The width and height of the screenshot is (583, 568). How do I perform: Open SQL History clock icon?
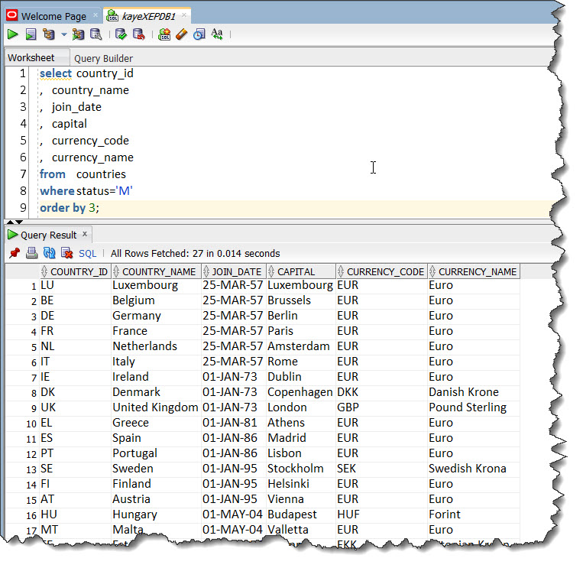point(199,34)
